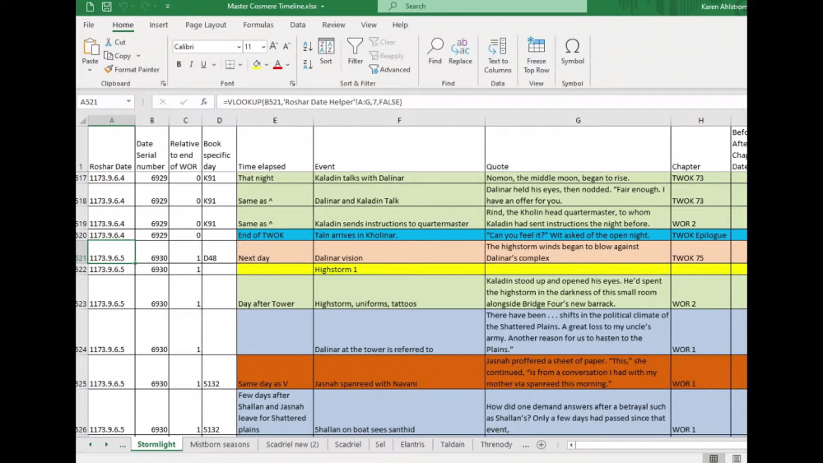Screen dimensions: 823x463
Task: Customize Quick Access Toolbar dropdown
Action: pos(167,7)
